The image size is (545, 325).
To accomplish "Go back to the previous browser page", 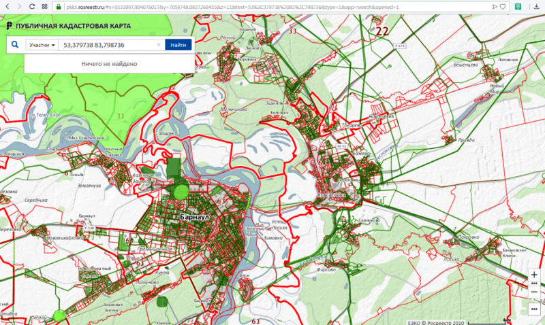I will (x=7, y=7).
